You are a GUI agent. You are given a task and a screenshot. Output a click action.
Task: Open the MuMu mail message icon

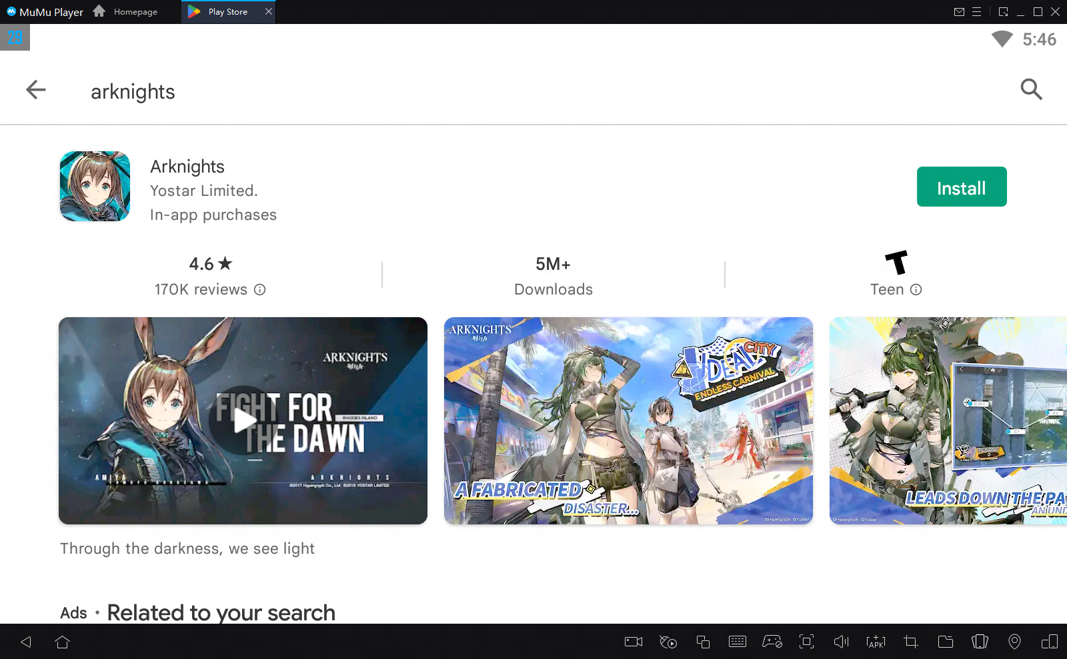point(959,12)
